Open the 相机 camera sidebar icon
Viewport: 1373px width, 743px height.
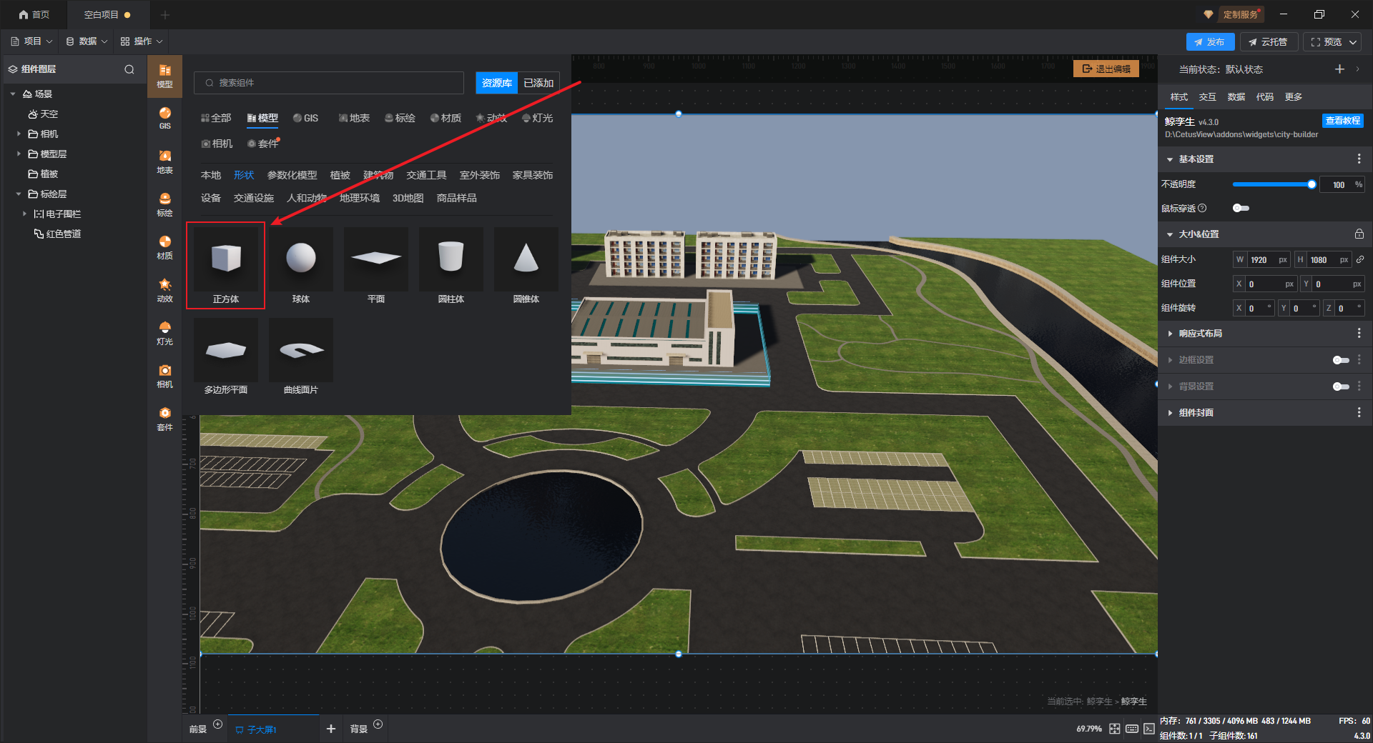pyautogui.click(x=164, y=376)
